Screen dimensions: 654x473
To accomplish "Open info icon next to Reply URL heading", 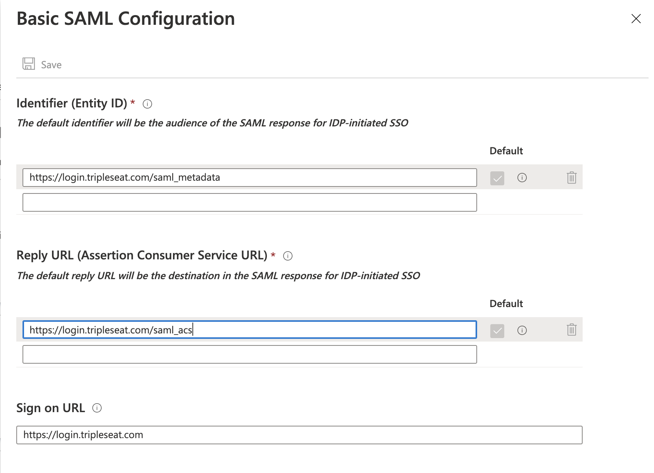I will [288, 256].
